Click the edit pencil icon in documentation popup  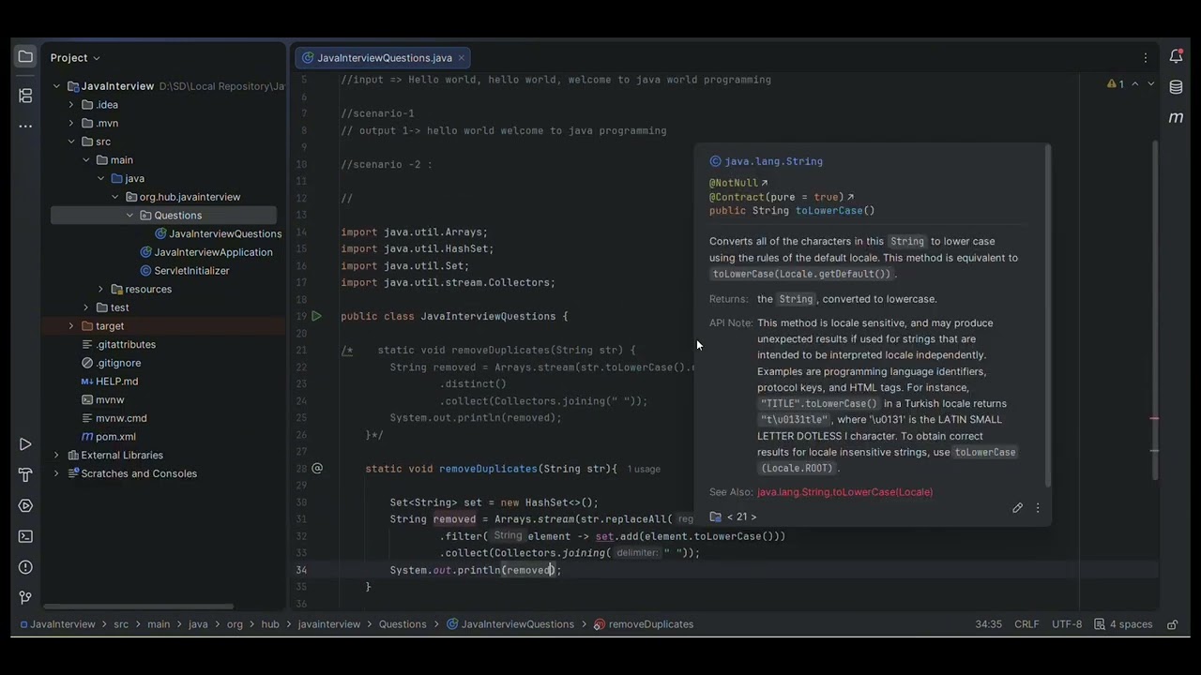tap(1017, 508)
